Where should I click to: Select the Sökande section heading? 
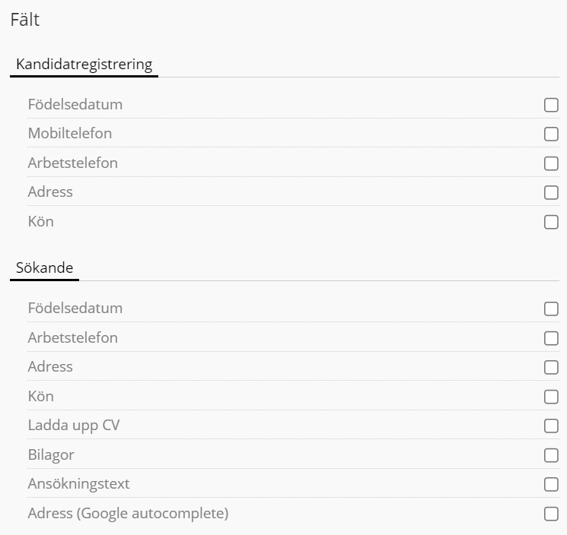44,267
